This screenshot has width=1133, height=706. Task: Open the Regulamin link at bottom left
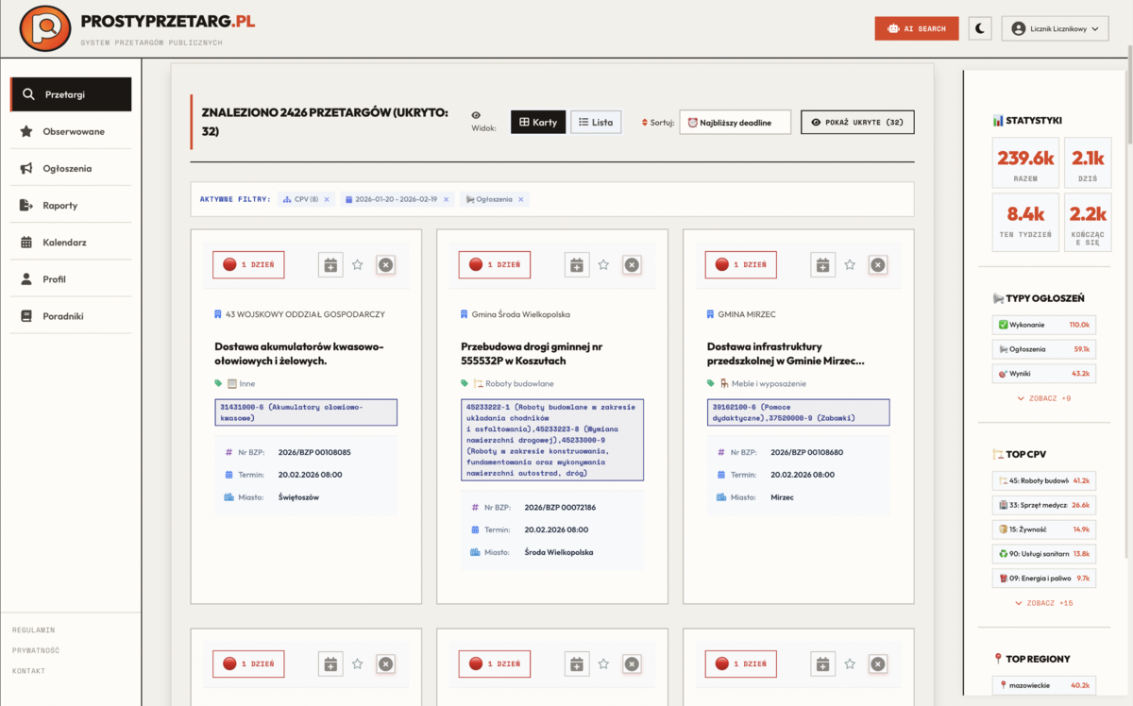tap(34, 630)
